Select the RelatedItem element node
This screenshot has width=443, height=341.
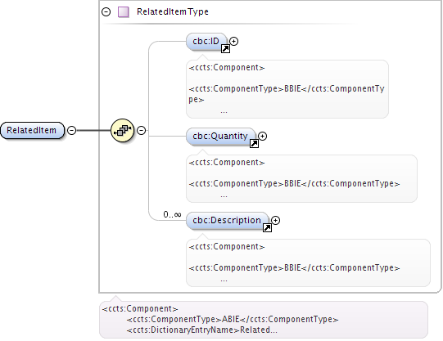pos(32,130)
